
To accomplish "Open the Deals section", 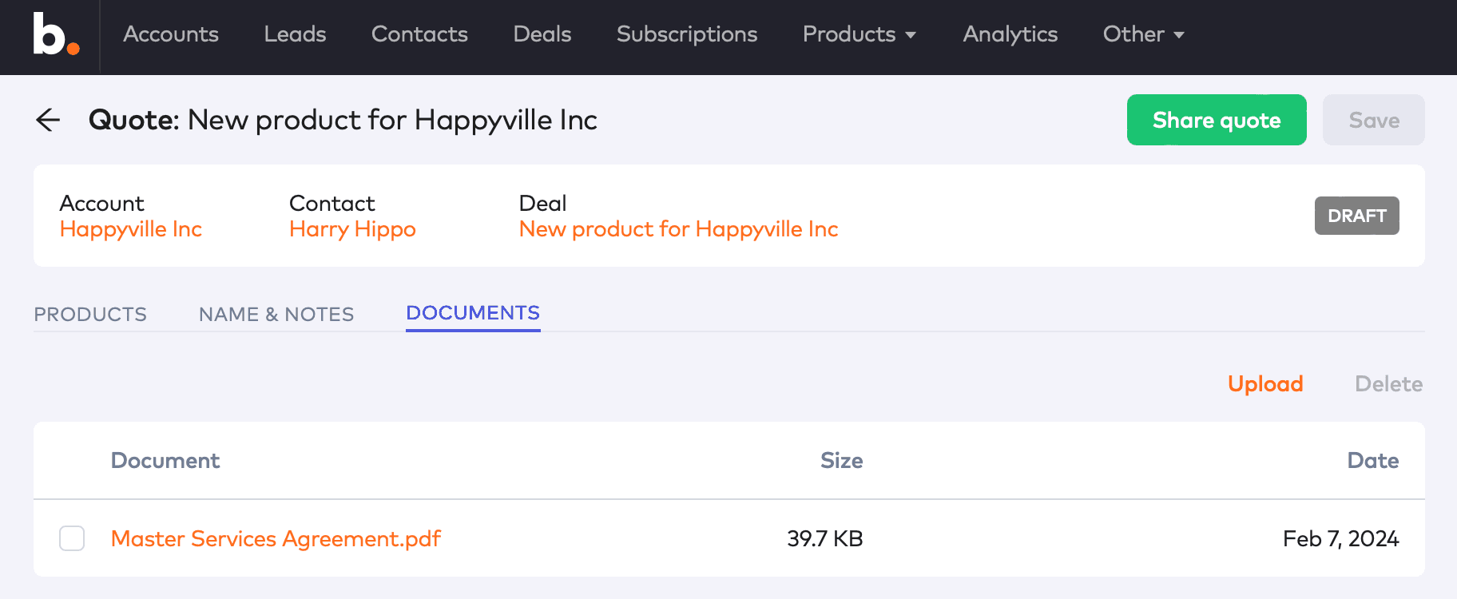I will click(x=542, y=34).
